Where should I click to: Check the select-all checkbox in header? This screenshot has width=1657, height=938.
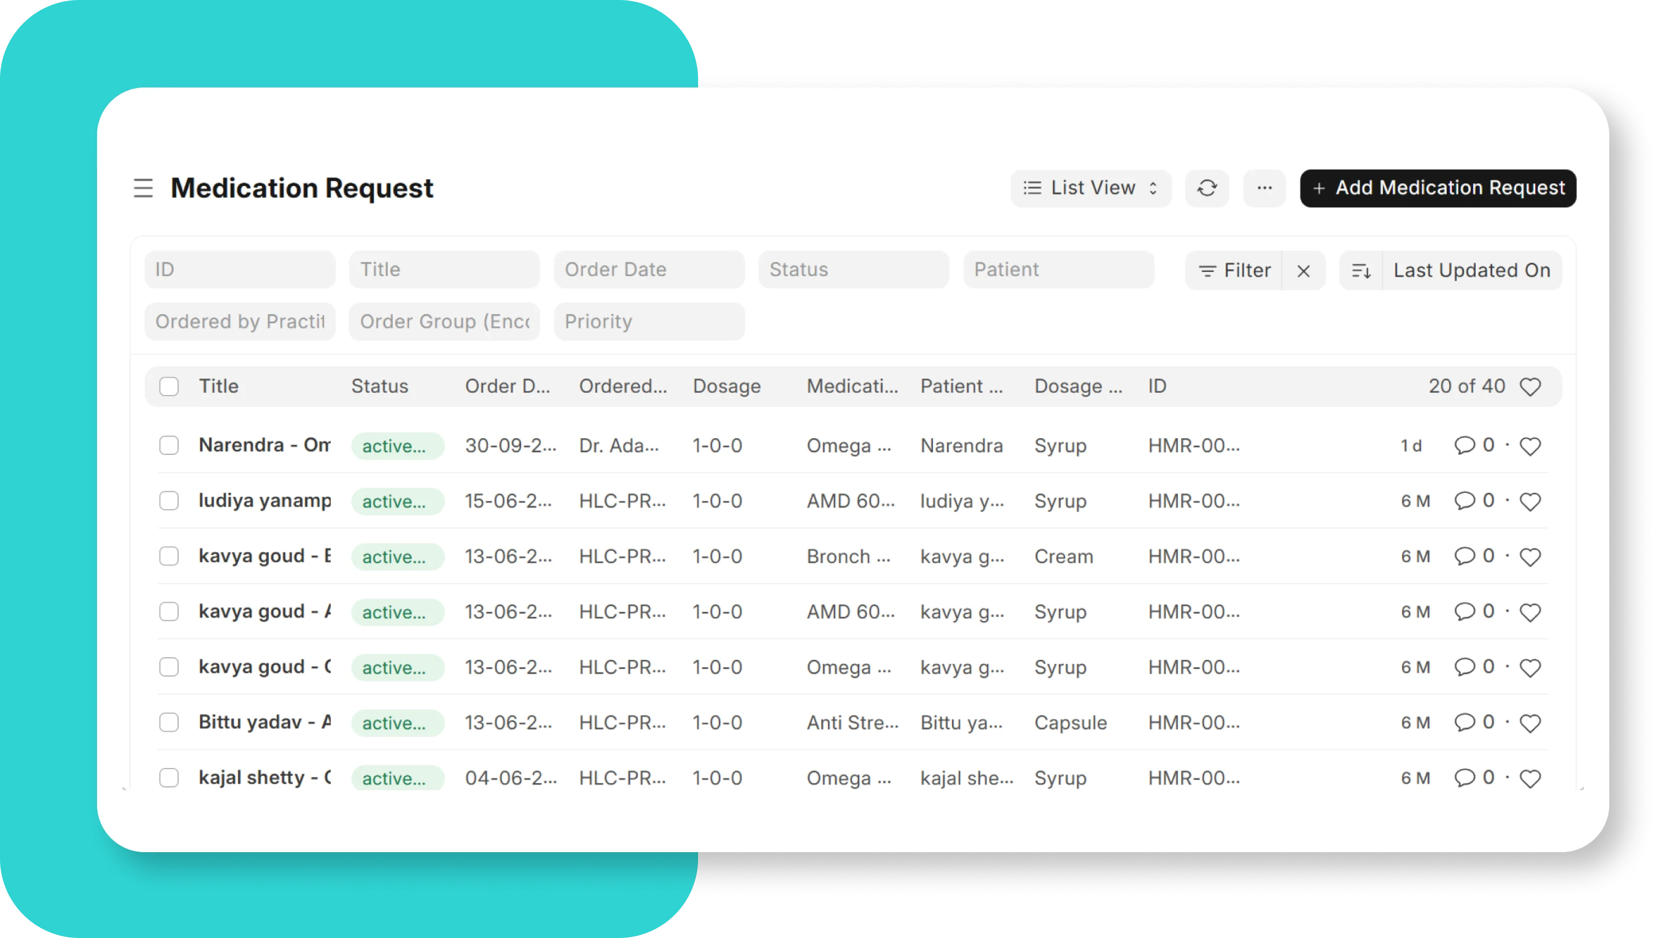[169, 386]
